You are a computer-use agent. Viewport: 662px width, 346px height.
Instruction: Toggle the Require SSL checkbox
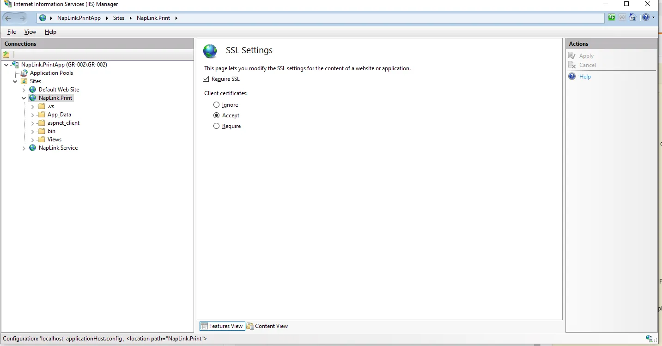click(206, 79)
